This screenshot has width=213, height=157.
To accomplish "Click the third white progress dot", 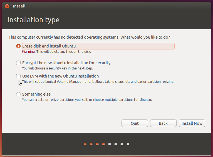I will pos(122,144).
